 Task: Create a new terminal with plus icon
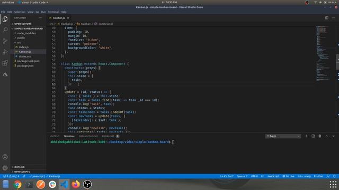pyautogui.click(x=306, y=136)
